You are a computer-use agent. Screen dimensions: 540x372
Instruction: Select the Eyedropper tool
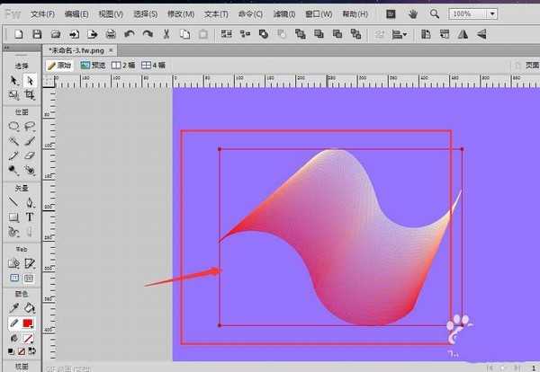pyautogui.click(x=14, y=308)
